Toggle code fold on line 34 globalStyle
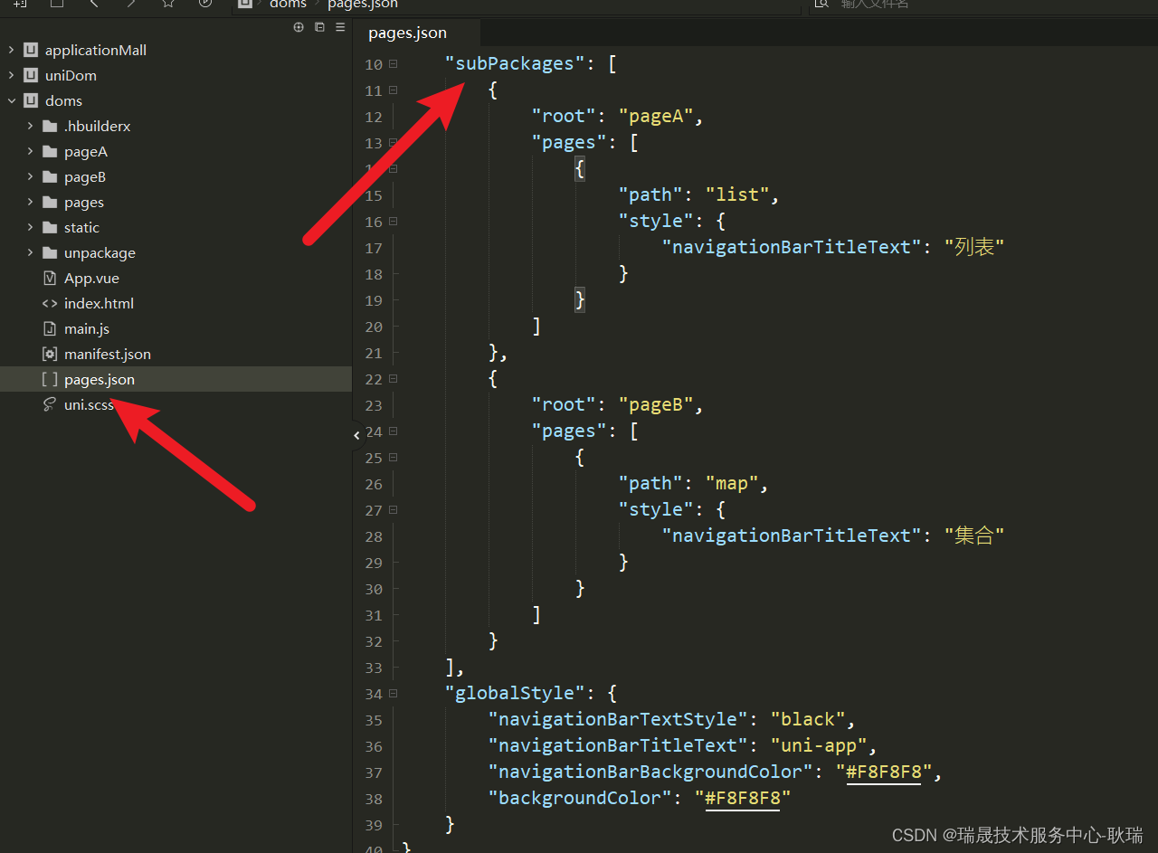 click(393, 694)
